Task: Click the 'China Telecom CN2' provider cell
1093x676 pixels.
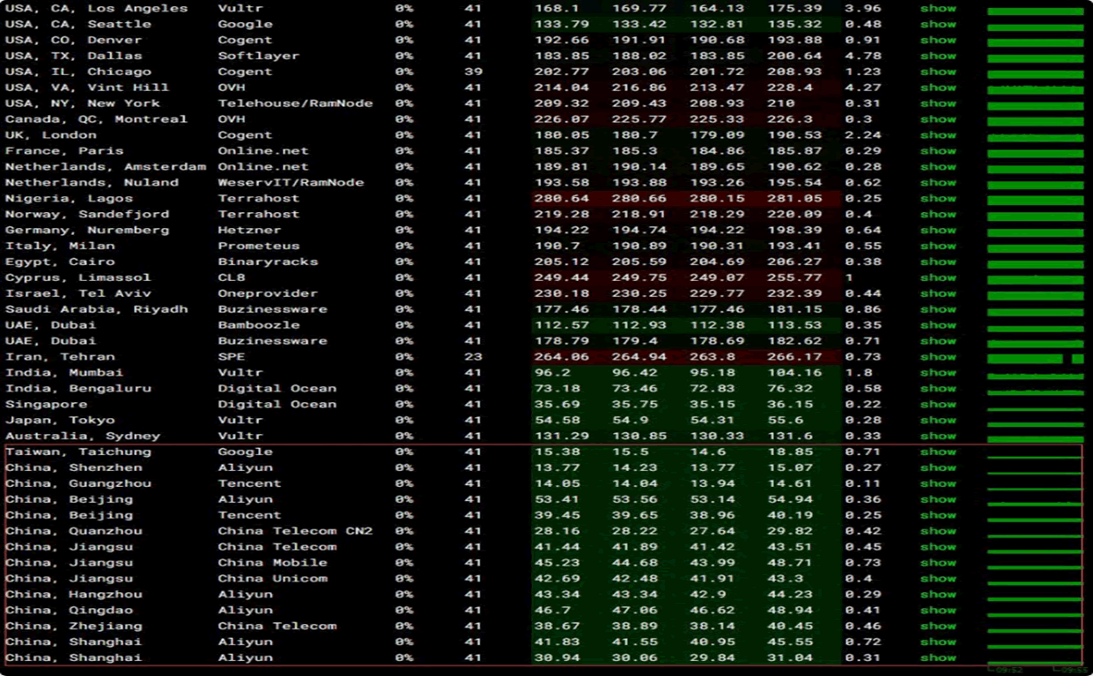Action: [x=295, y=532]
